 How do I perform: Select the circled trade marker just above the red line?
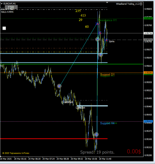click(96, 135)
